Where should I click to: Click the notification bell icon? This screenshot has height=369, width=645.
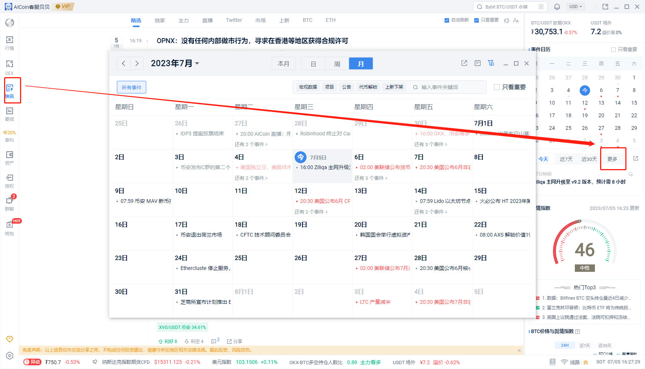tap(557, 7)
